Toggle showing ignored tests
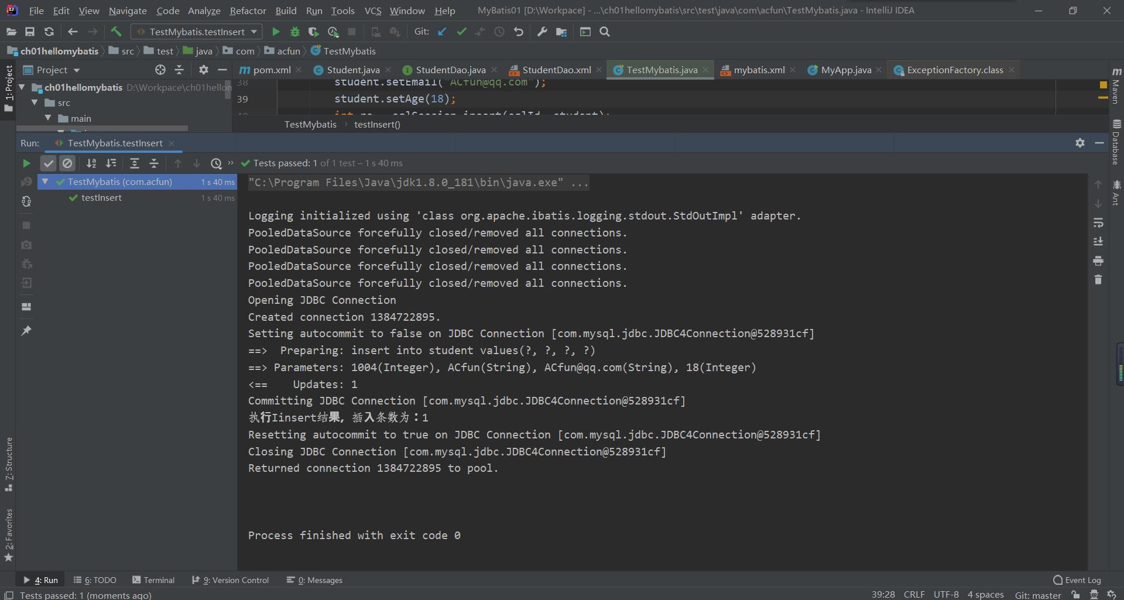Image resolution: width=1124 pixels, height=600 pixels. pyautogui.click(x=67, y=163)
